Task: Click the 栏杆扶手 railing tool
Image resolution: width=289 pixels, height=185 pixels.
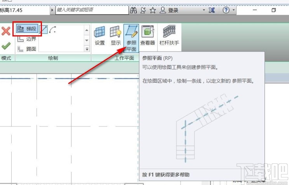Action: coord(169,36)
